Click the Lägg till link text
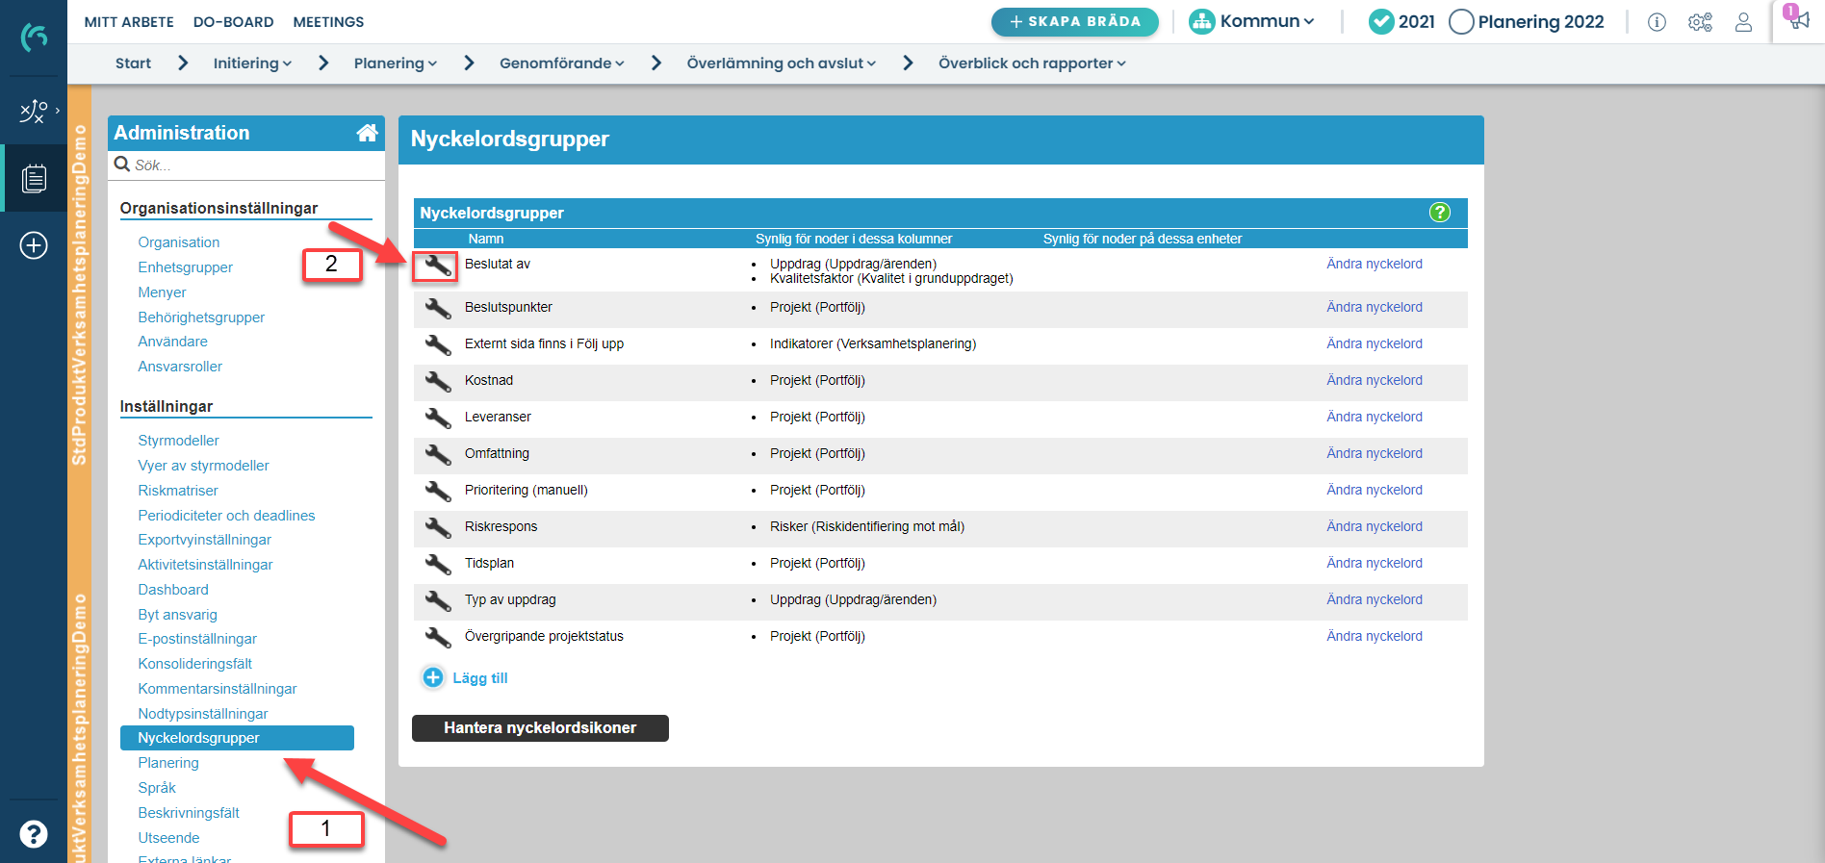 [x=479, y=678]
